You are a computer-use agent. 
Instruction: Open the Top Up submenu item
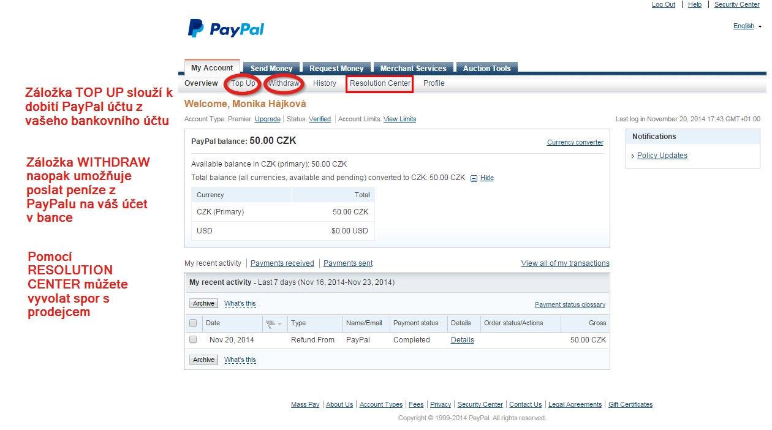coord(243,83)
